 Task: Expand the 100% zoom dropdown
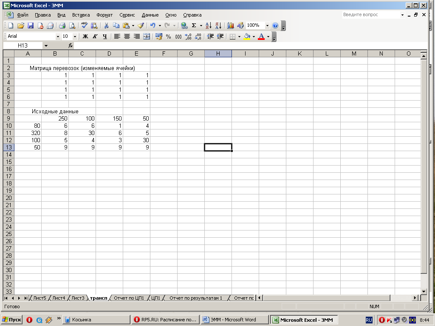[268, 25]
